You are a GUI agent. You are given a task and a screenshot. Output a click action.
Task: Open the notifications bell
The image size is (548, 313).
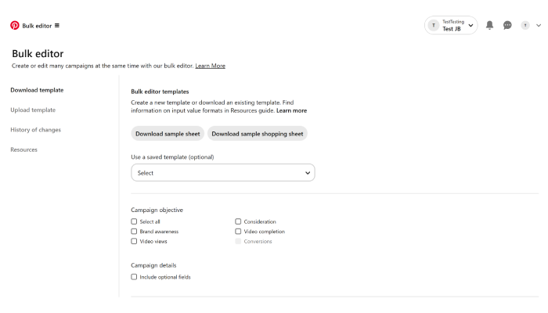pos(489,25)
